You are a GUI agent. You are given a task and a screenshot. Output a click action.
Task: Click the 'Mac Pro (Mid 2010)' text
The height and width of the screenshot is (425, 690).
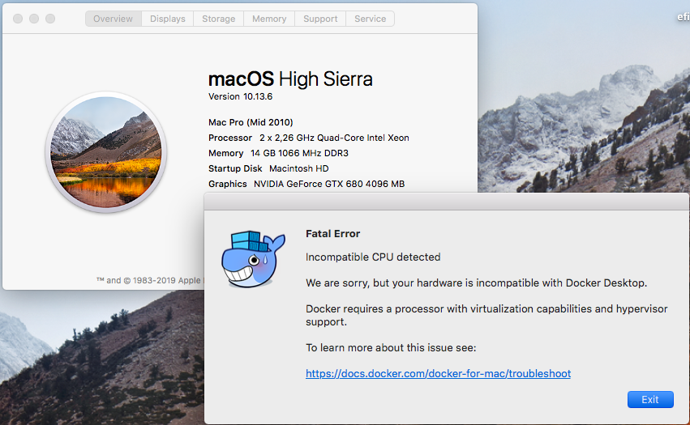point(251,122)
